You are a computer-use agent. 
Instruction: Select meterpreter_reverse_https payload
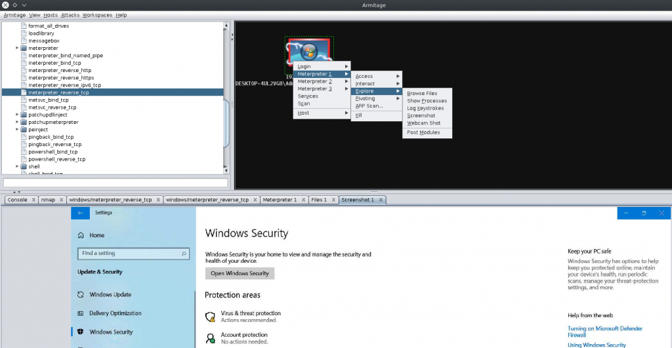(61, 77)
